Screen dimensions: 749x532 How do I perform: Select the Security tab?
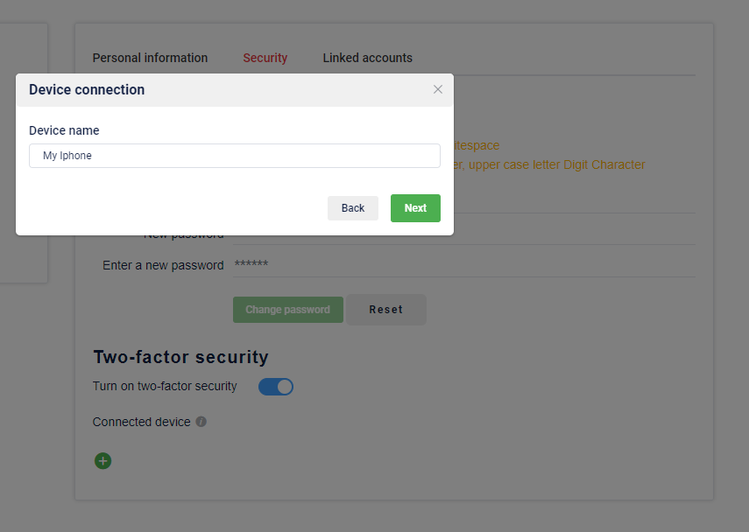click(265, 58)
